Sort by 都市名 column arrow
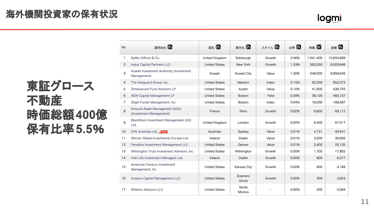 248,47
